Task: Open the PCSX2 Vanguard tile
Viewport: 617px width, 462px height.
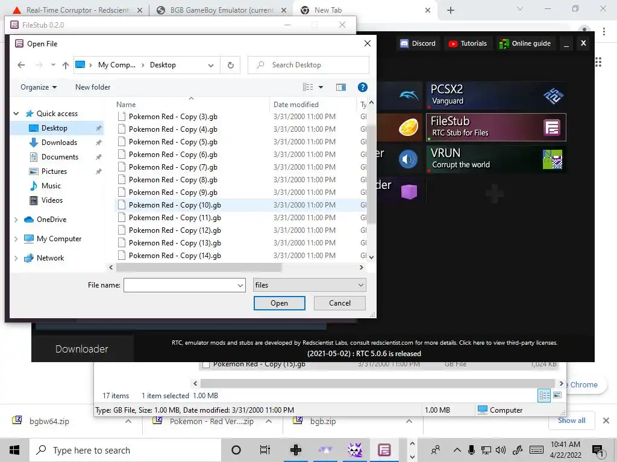Action: [x=496, y=95]
